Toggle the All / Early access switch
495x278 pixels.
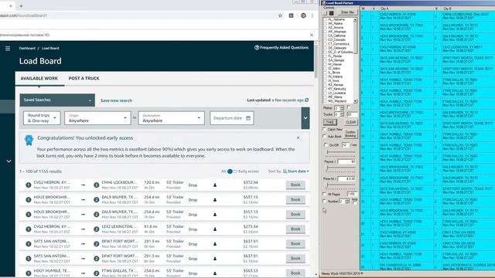[x=232, y=171]
